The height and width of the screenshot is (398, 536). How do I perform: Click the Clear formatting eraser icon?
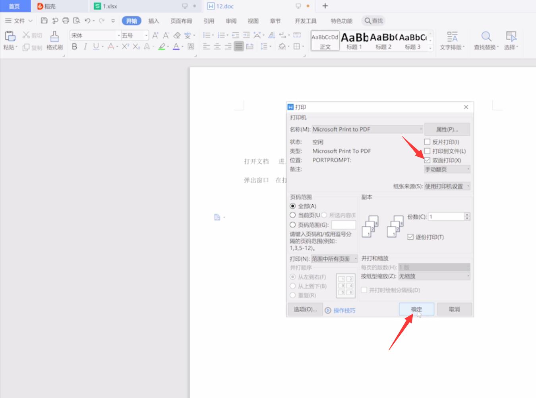(177, 35)
